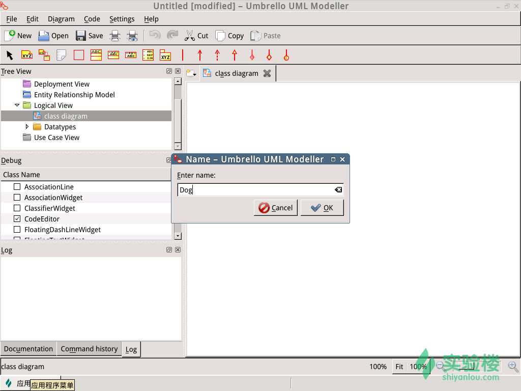Open the Diagram menu
Screen dimensions: 521x391
pyautogui.click(x=61, y=19)
